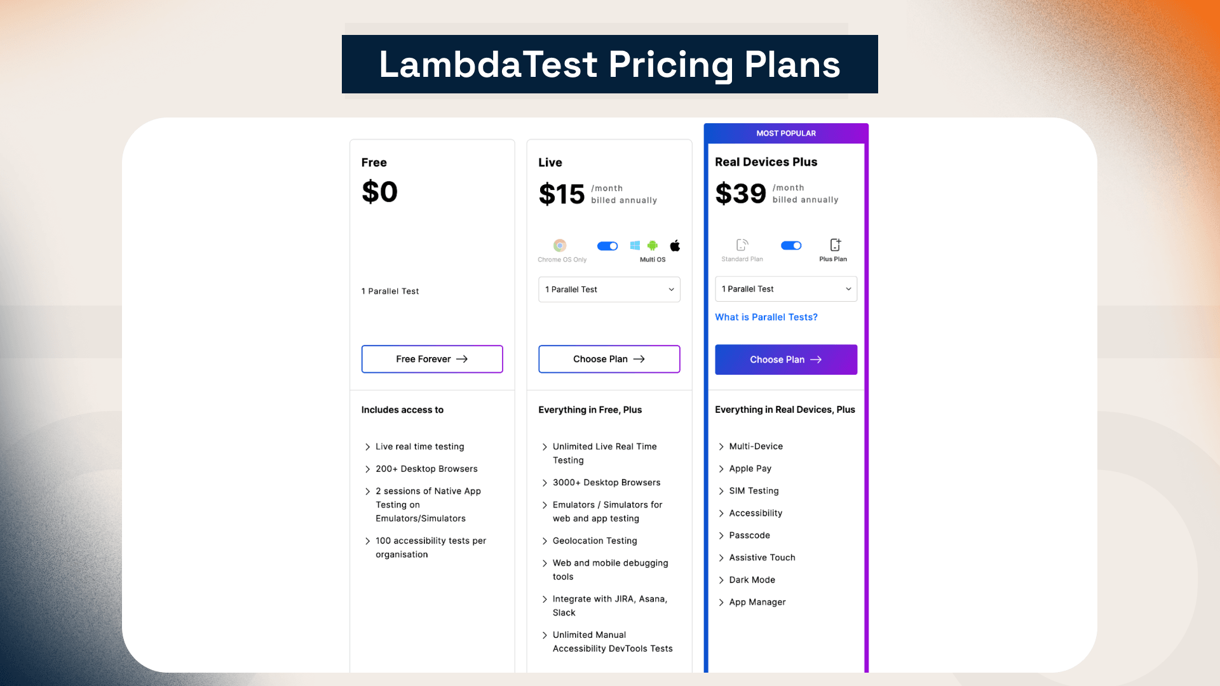The height and width of the screenshot is (686, 1220).
Task: Choose the $15 Live plan
Action: click(609, 359)
